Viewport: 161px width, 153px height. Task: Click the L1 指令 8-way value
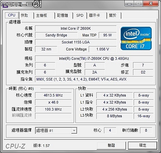tap(144, 102)
